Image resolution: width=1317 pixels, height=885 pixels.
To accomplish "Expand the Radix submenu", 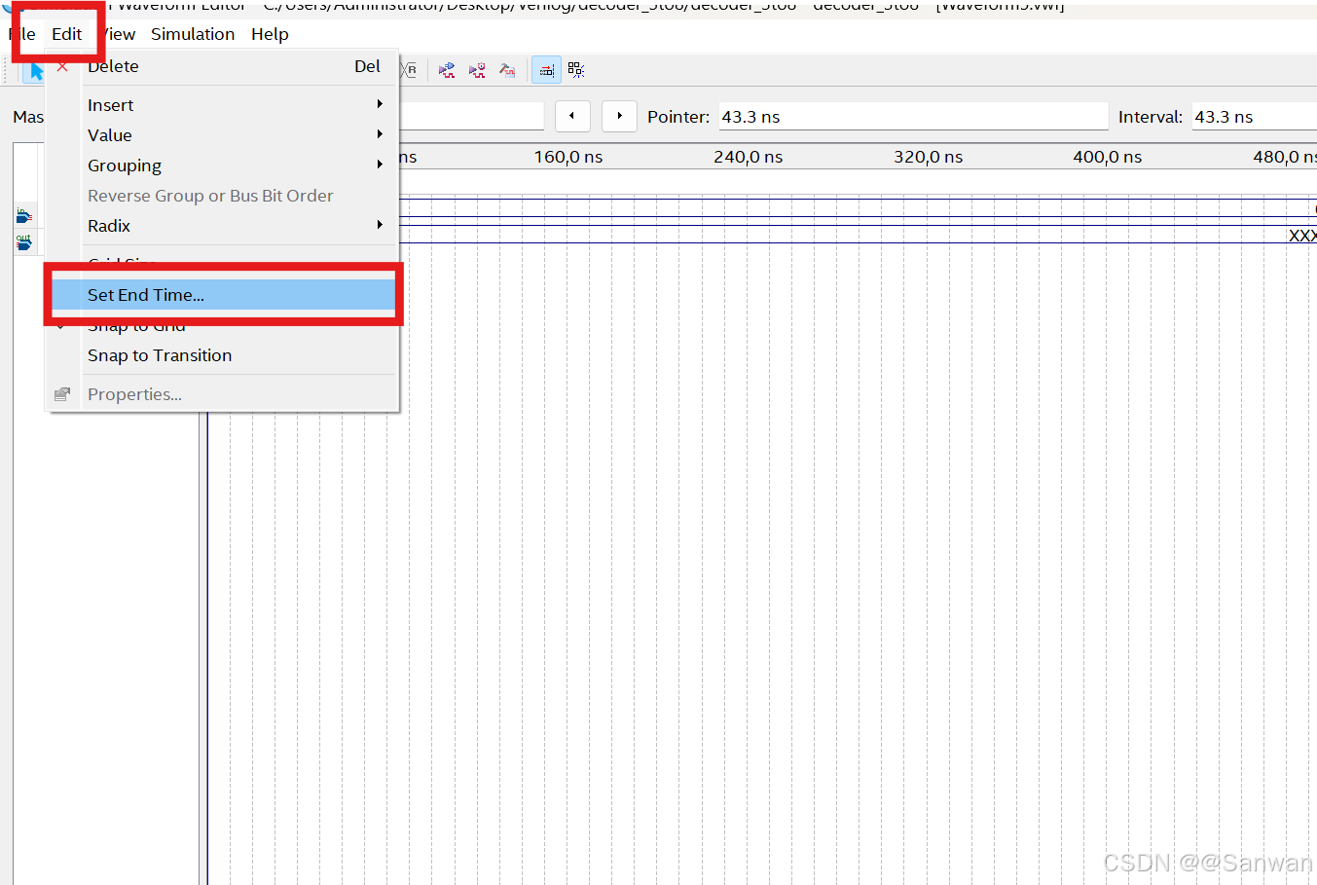I will point(224,226).
